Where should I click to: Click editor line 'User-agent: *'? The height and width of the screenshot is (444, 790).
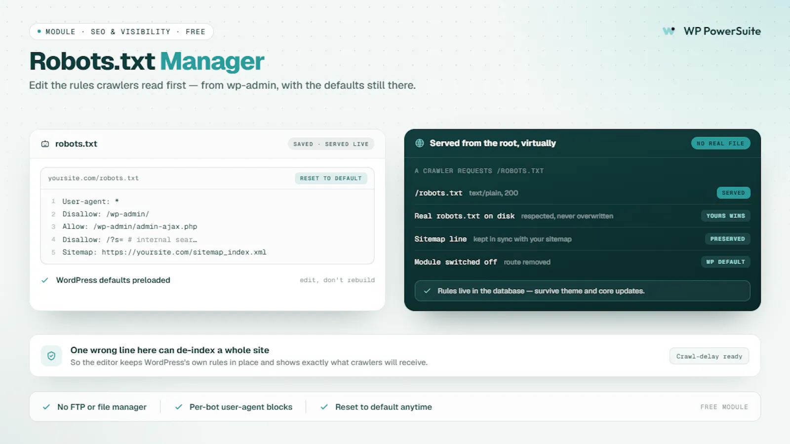click(90, 201)
